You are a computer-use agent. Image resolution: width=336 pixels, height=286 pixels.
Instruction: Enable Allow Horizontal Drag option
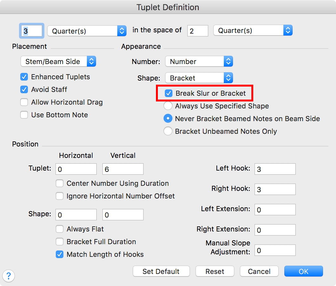[x=24, y=102]
